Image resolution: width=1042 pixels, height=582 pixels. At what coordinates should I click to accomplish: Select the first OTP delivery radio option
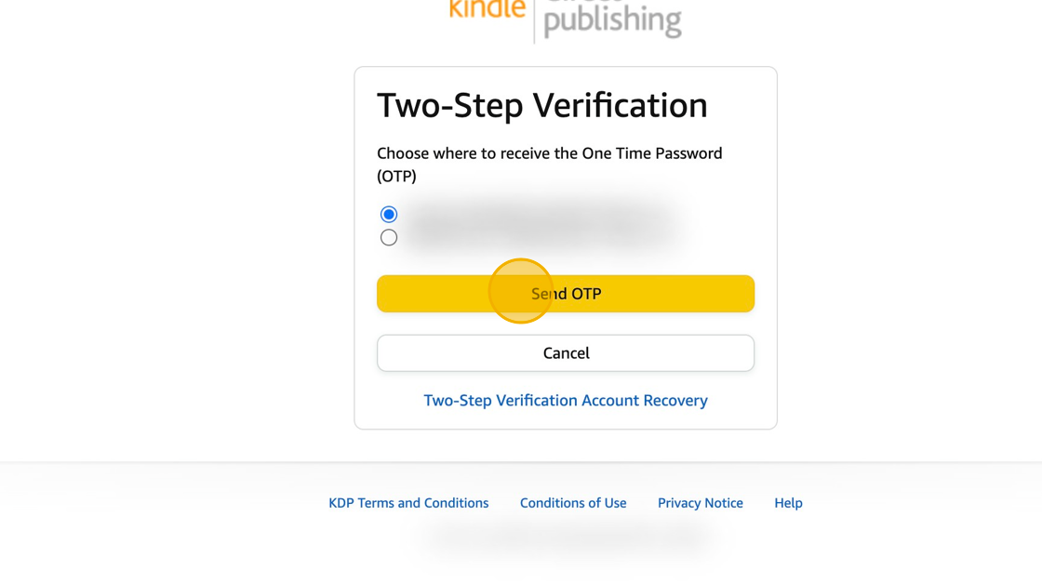click(389, 215)
